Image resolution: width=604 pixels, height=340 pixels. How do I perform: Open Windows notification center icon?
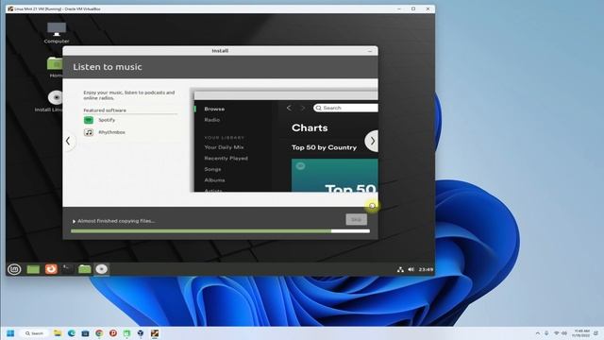[596, 333]
